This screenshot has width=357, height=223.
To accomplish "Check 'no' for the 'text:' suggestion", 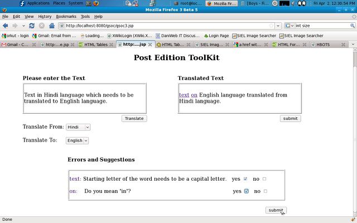I will click(x=264, y=179).
